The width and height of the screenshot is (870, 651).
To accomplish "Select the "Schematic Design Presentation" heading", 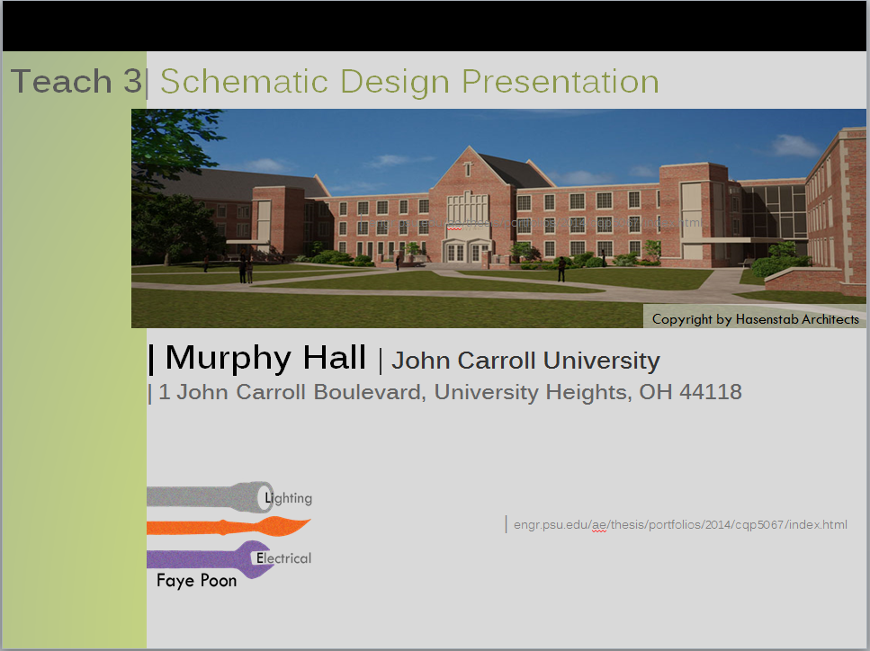I will [409, 82].
